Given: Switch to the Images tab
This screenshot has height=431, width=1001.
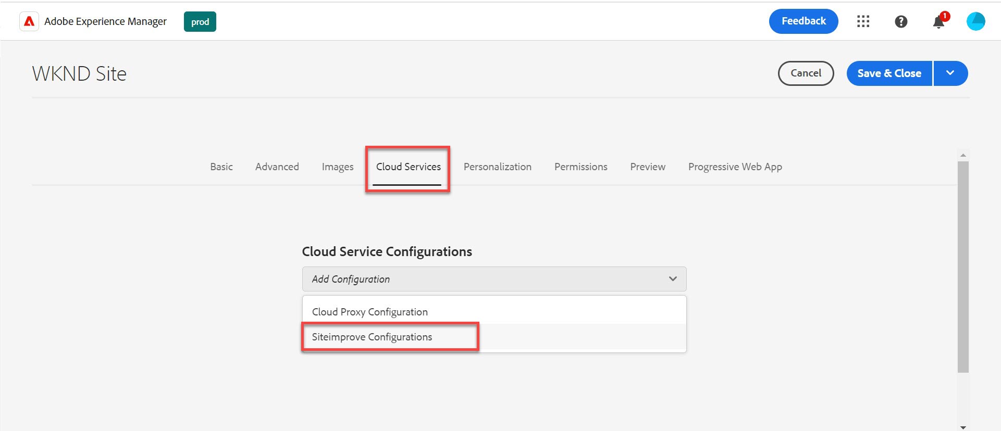Looking at the screenshot, I should [338, 167].
